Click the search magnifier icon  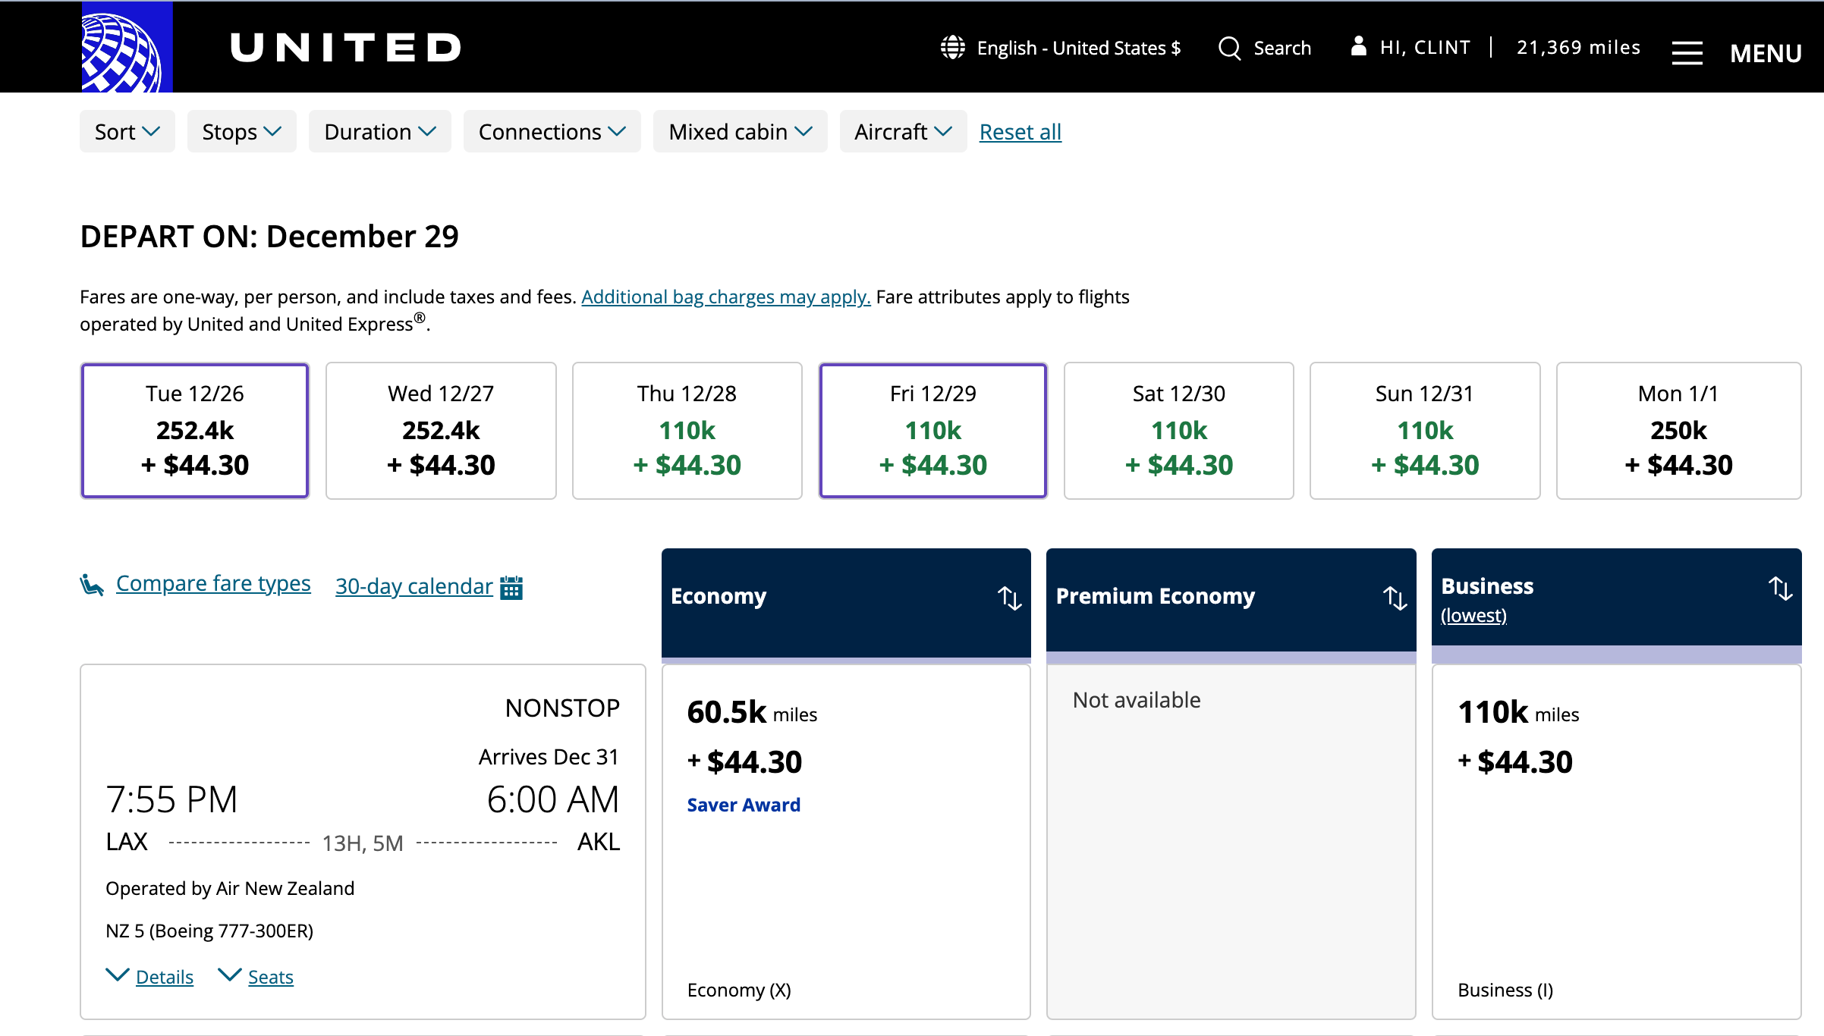(x=1229, y=47)
